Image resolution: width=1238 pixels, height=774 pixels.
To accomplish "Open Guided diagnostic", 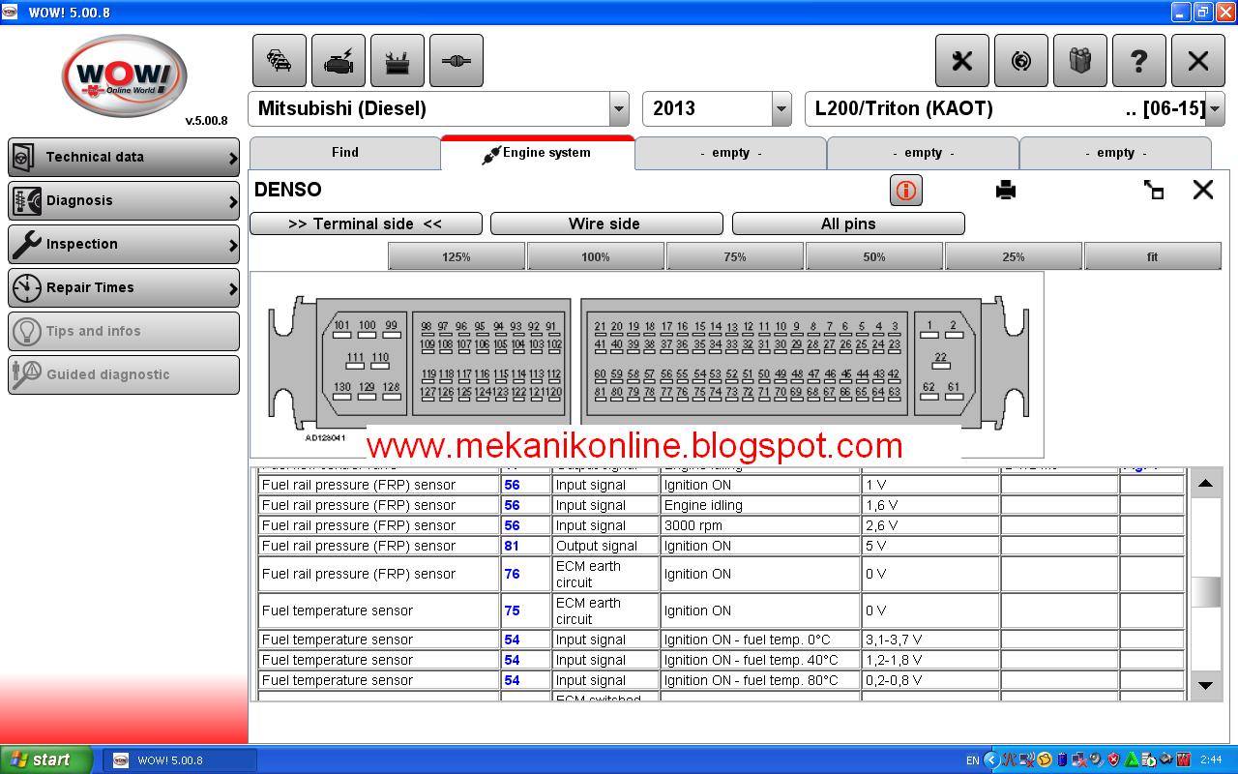I will pos(124,374).
